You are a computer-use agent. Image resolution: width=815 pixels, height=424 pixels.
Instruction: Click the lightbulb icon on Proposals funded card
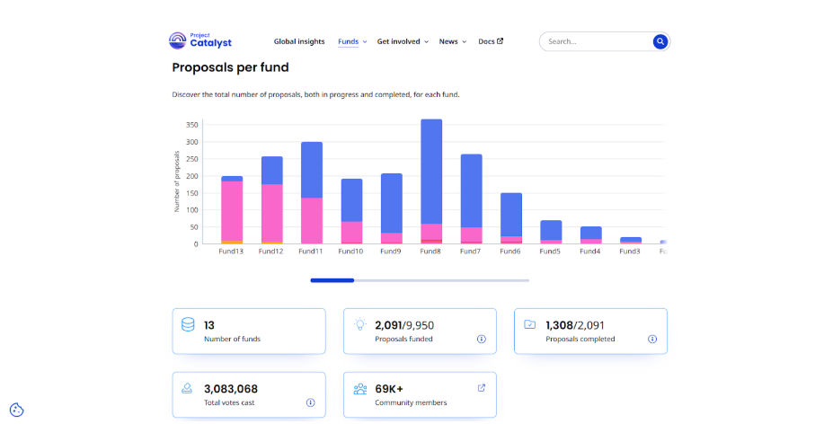(359, 324)
